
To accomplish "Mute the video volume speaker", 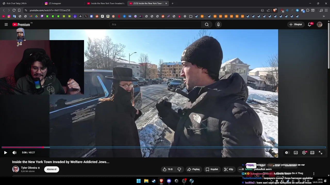I will (14, 153).
